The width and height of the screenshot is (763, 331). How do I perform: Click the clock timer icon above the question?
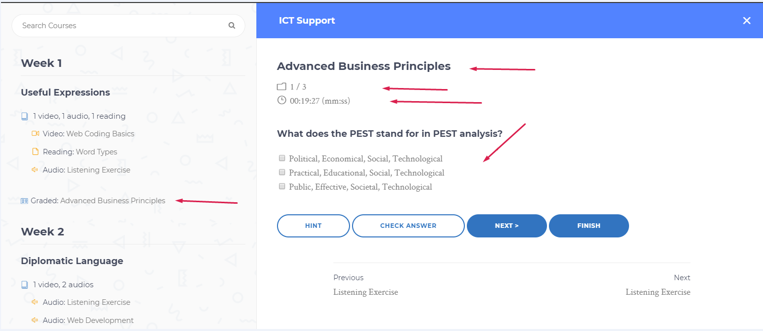[282, 100]
